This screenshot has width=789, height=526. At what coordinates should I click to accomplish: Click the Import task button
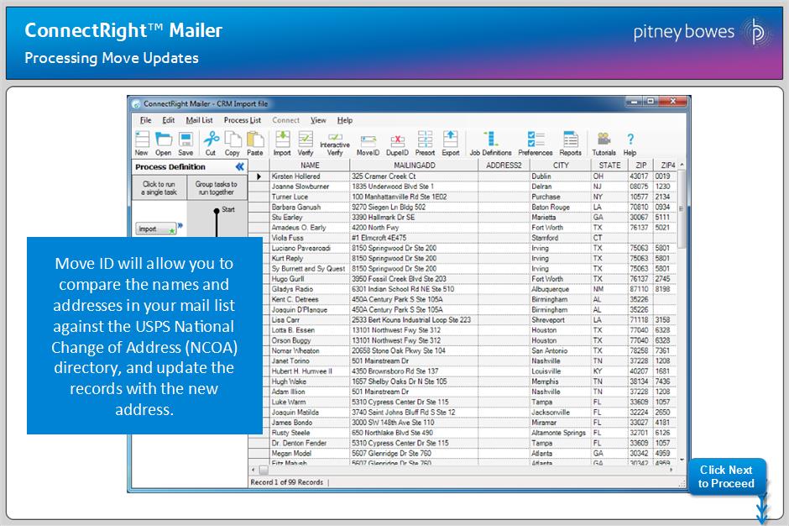pos(156,229)
